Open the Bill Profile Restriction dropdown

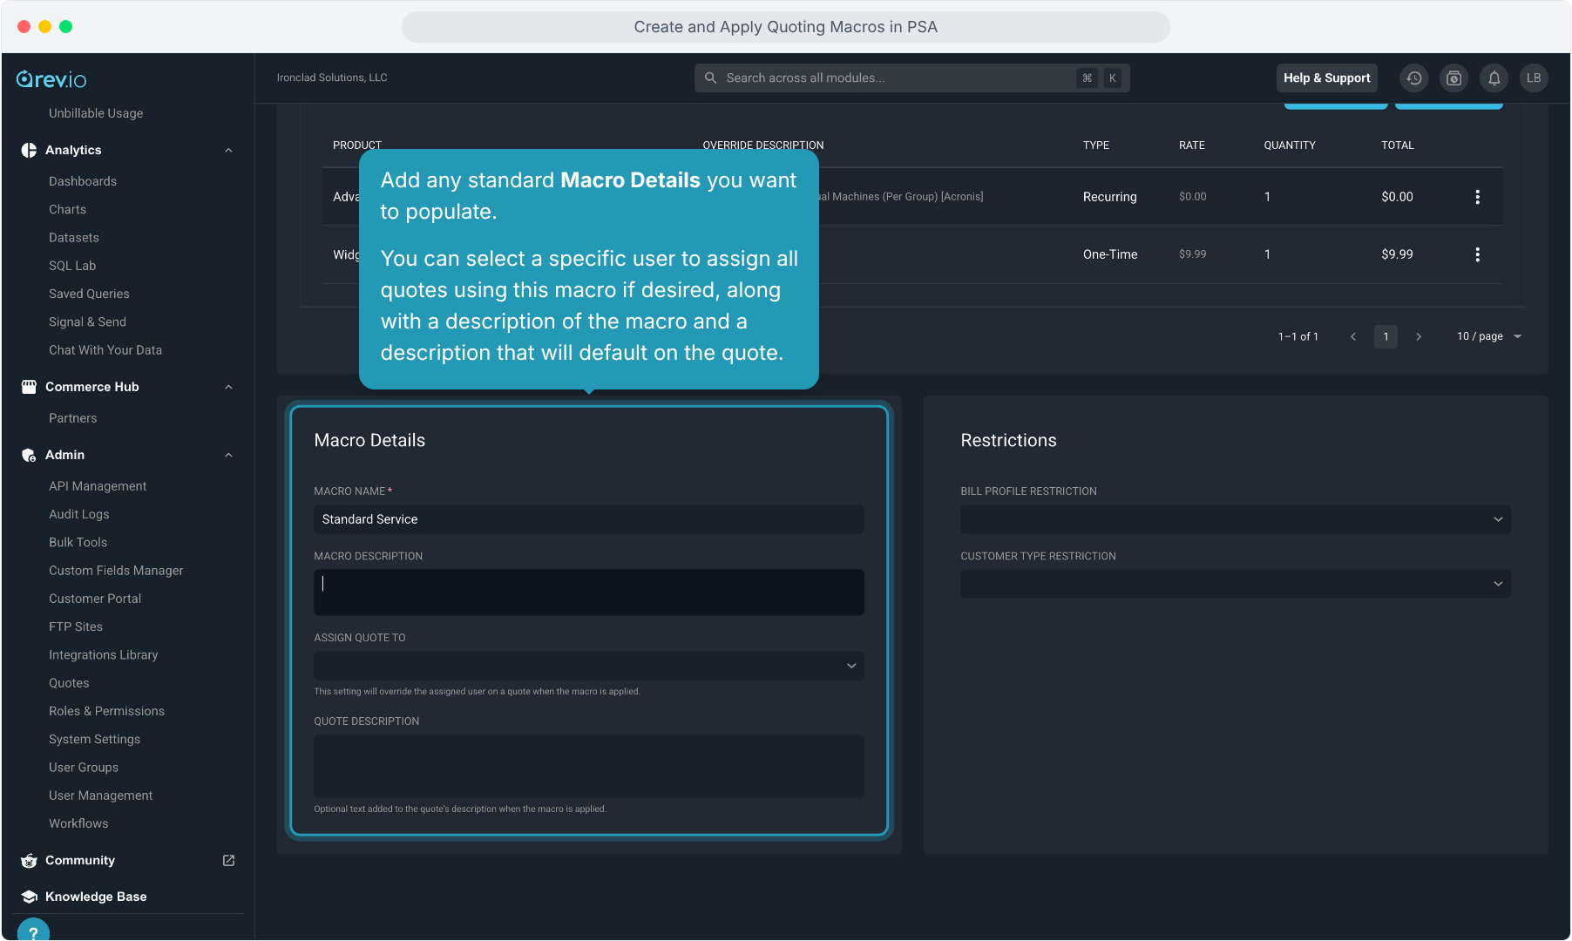point(1236,519)
